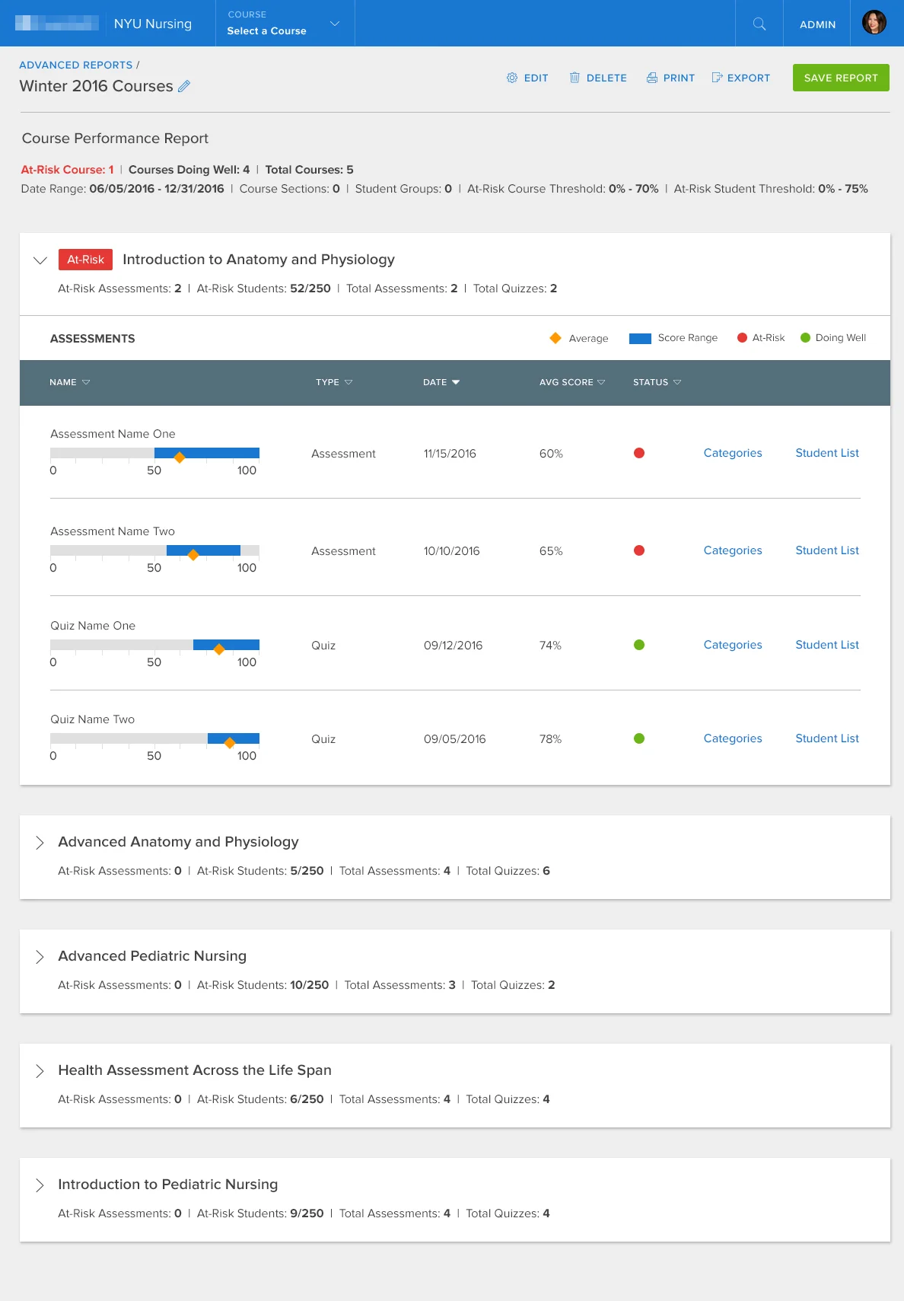Image resolution: width=904 pixels, height=1301 pixels.
Task: Click the ASSESSMENTS section heading
Action: click(x=92, y=339)
